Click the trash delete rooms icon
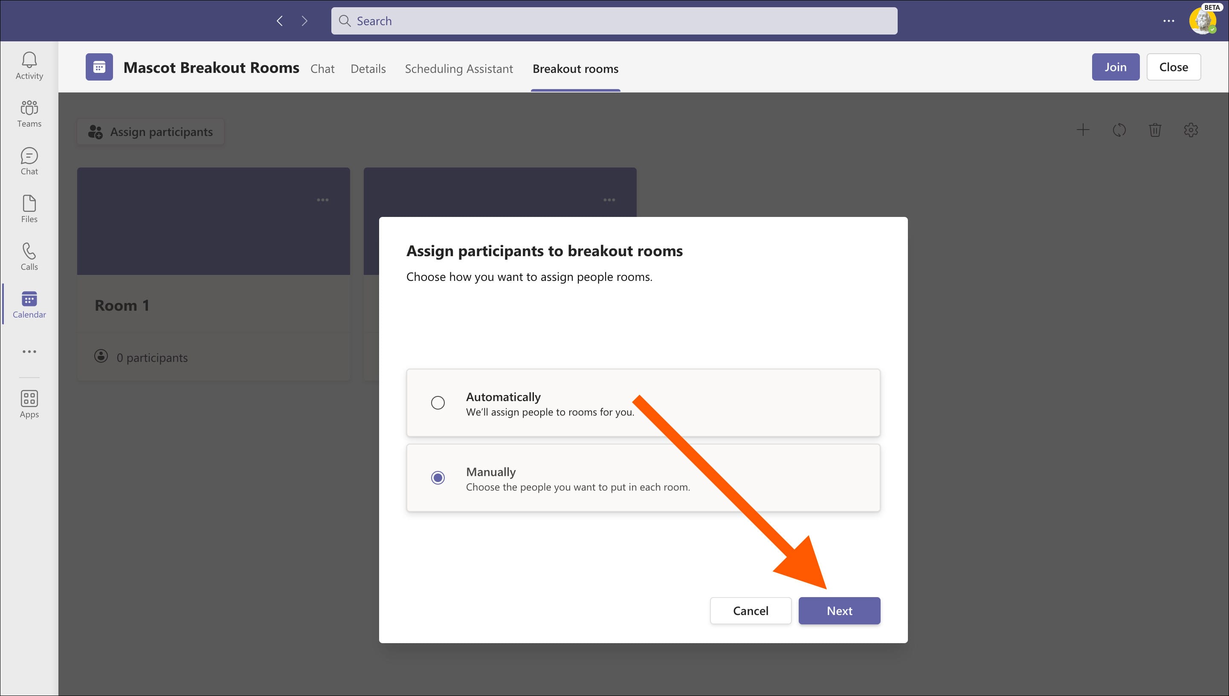 point(1155,130)
